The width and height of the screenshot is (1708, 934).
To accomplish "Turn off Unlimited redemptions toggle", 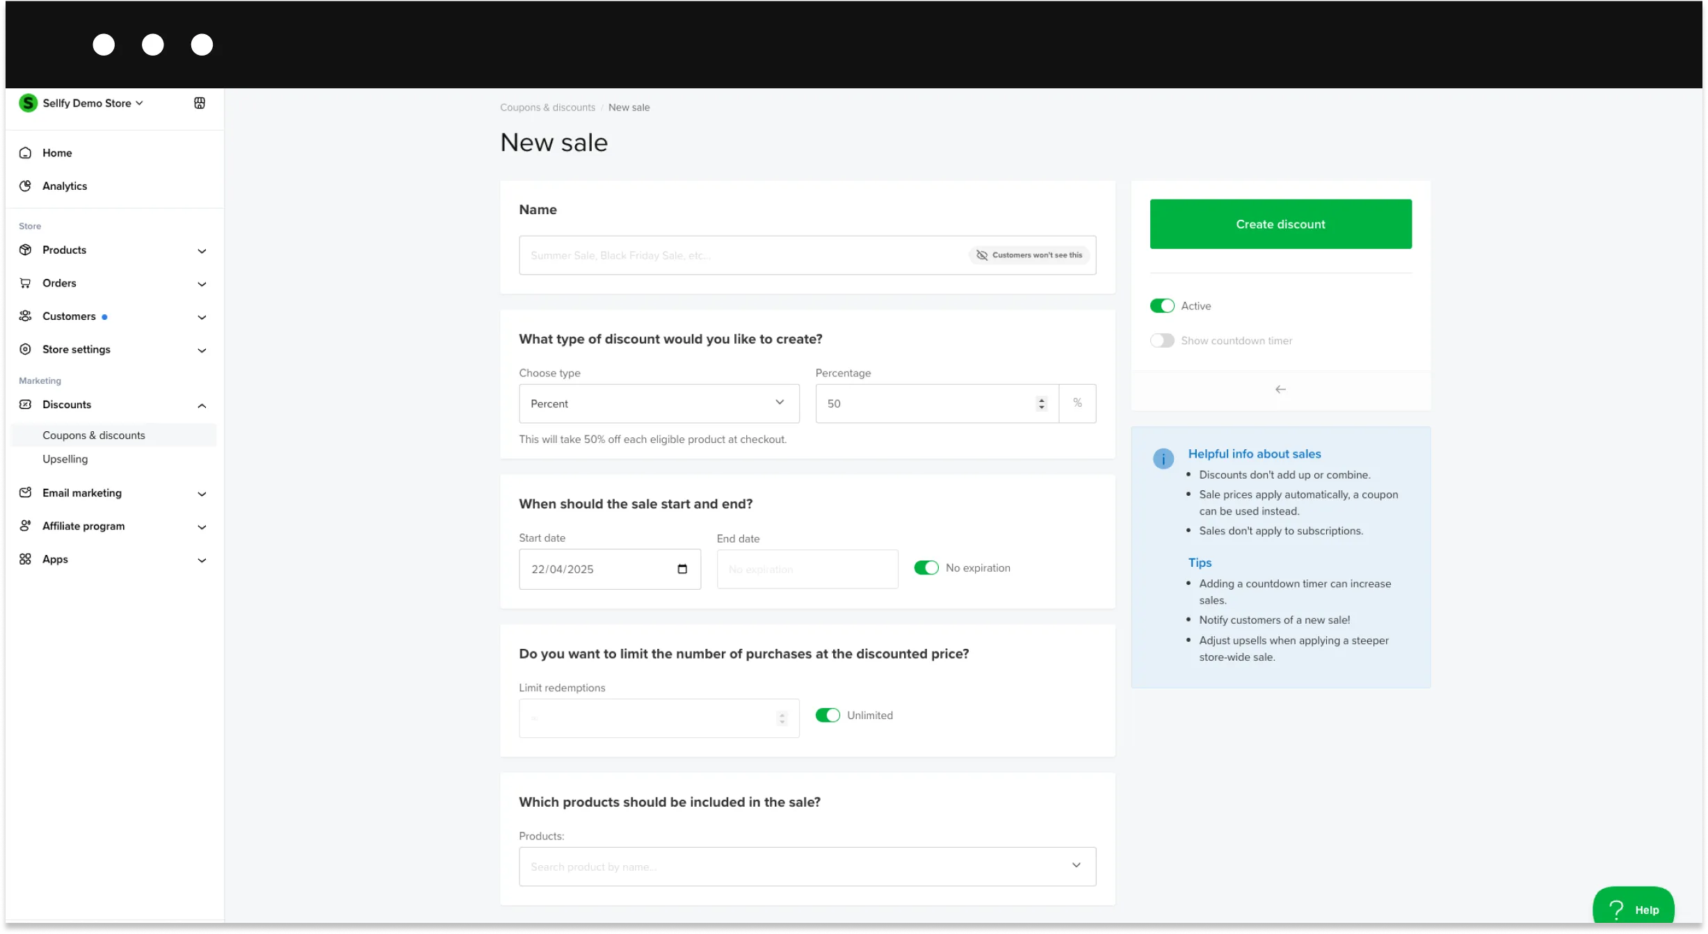I will coord(827,716).
